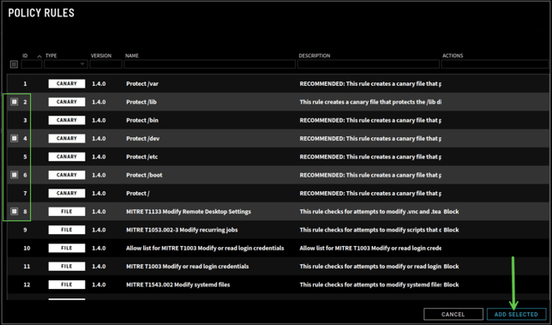Click ID number 1 in the first row
Image resolution: width=552 pixels, height=325 pixels.
pos(25,84)
